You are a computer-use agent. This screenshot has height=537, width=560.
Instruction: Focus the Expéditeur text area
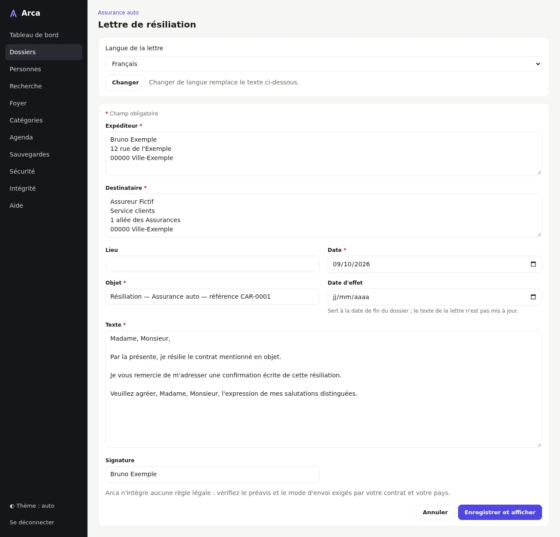click(324, 153)
